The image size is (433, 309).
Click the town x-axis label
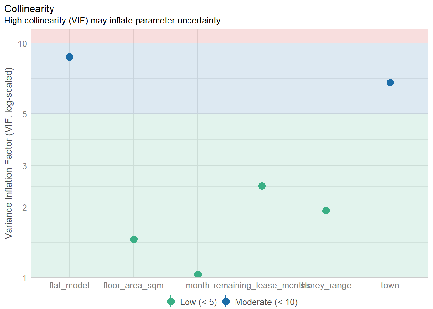(390, 286)
